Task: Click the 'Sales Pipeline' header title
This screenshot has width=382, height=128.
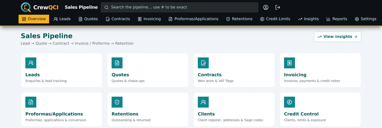Action: [81, 7]
